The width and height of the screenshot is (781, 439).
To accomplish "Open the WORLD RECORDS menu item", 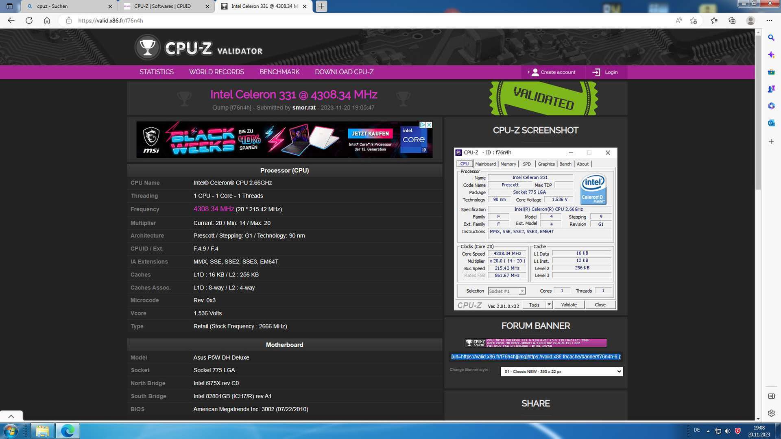I will 216,72.
